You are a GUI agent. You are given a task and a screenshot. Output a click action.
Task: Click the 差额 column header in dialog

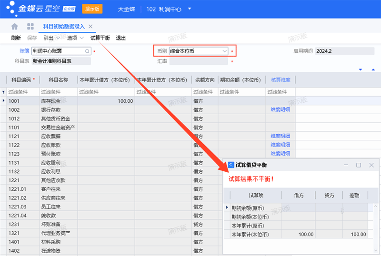coord(354,195)
